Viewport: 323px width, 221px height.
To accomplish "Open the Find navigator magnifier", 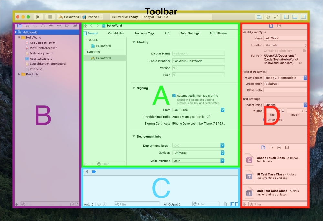I will [x=35, y=26].
